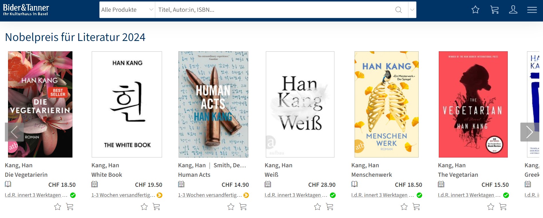Toggle wishlist star for Weiß
The height and width of the screenshot is (218, 543).
(x=318, y=207)
